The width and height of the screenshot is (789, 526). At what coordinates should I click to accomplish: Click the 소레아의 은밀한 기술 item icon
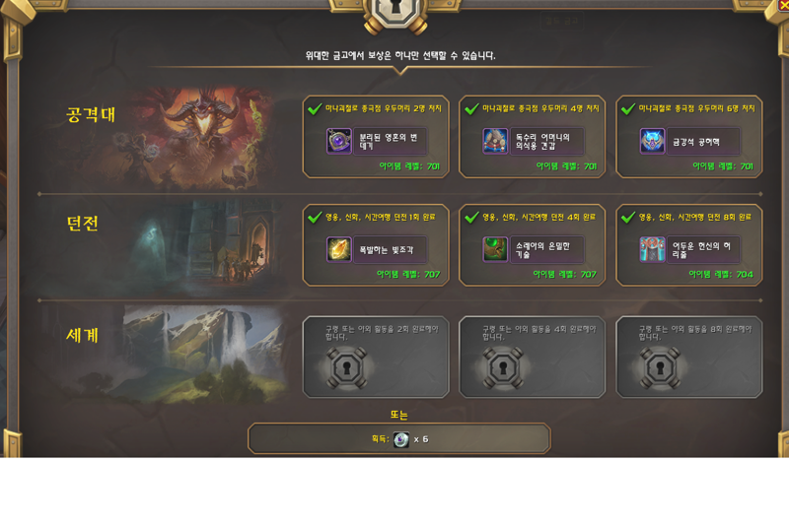(495, 249)
